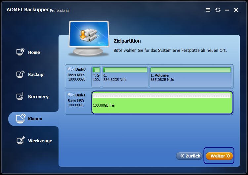248x175 pixels.
Task: Select the C: 334.82GB Ntfs partition
Action: point(125,77)
